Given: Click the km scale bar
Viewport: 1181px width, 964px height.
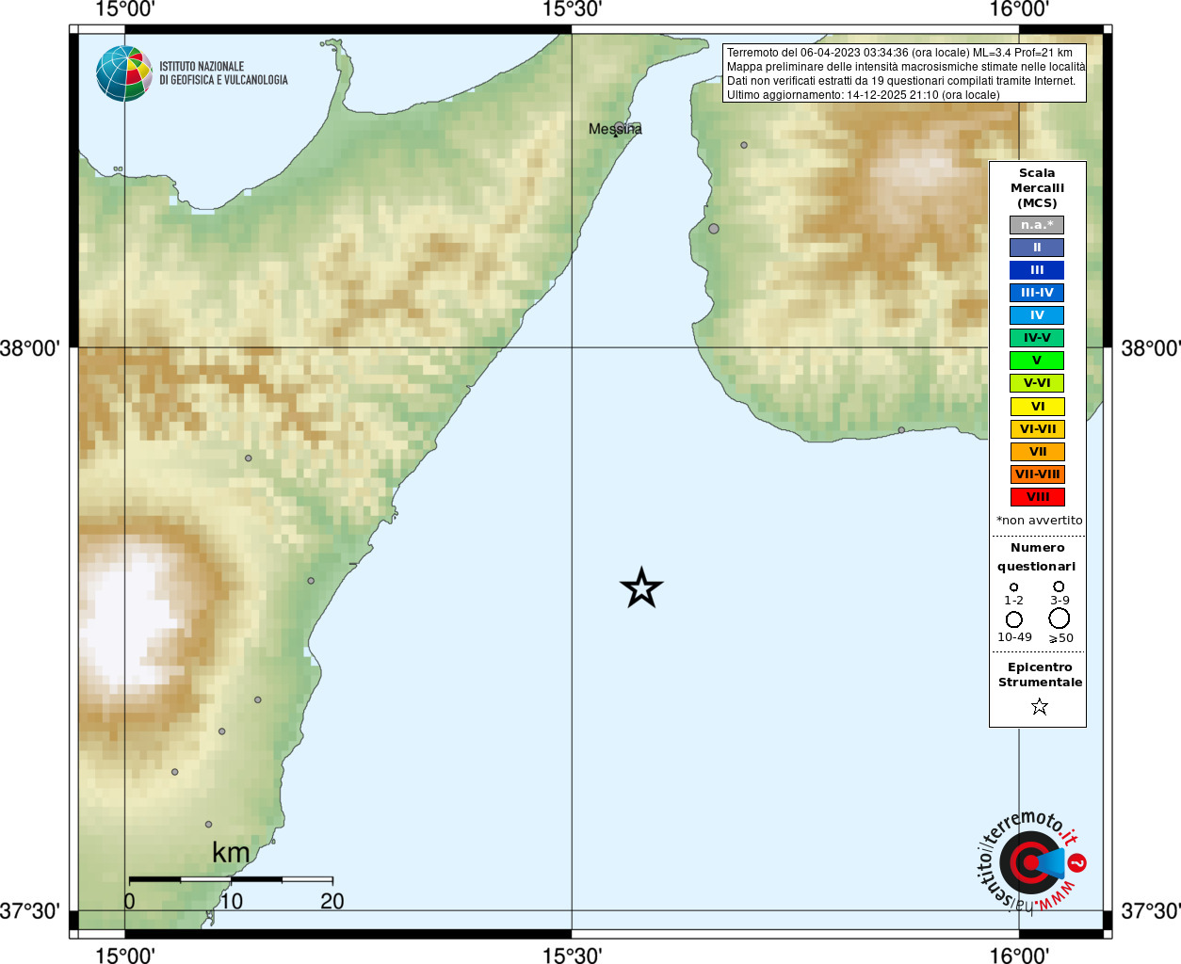Looking at the screenshot, I should (x=231, y=879).
